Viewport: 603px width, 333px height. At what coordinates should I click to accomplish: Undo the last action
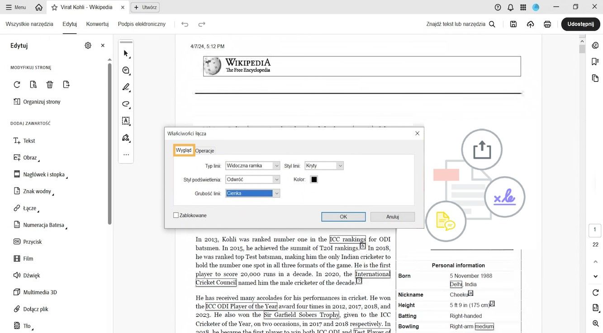click(185, 24)
